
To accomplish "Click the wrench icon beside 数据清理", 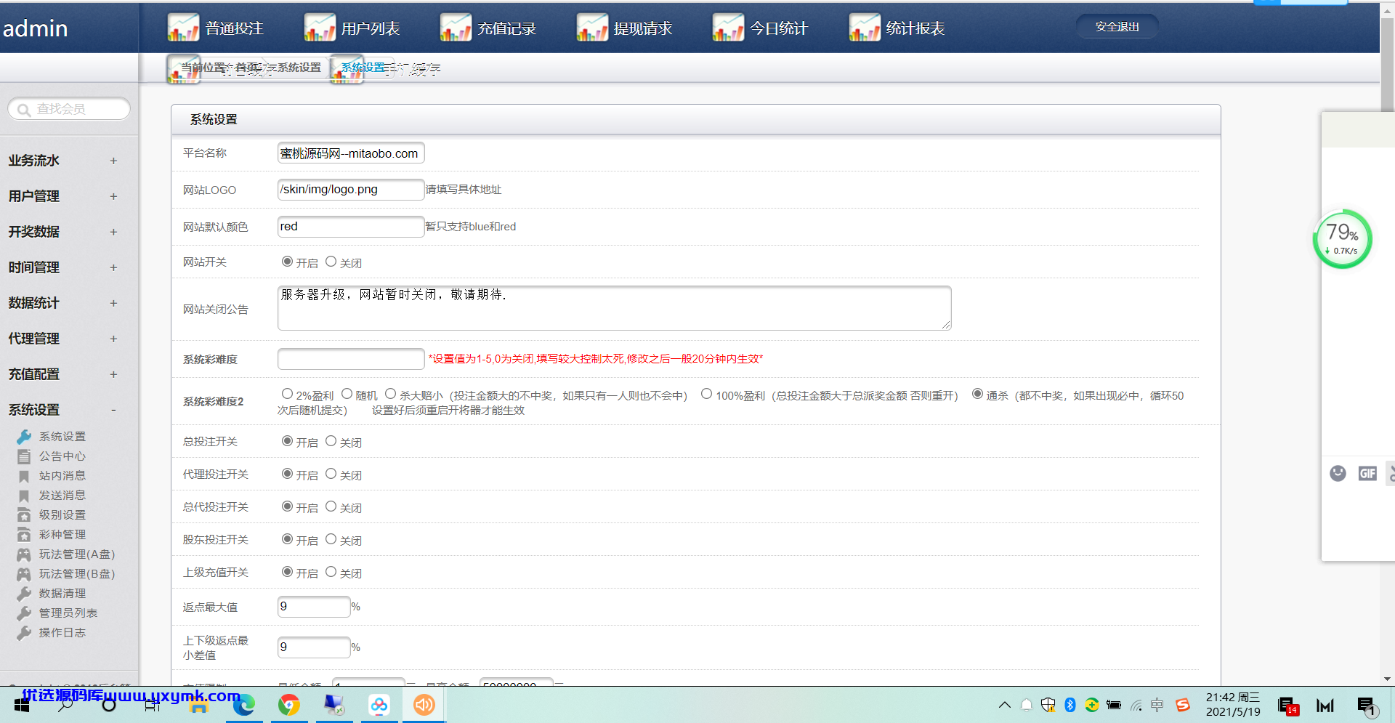I will (x=24, y=594).
